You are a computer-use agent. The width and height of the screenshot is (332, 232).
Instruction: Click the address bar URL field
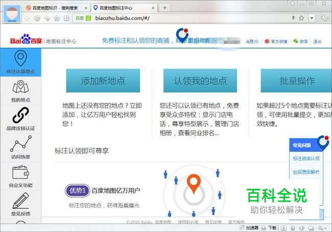coord(191,18)
